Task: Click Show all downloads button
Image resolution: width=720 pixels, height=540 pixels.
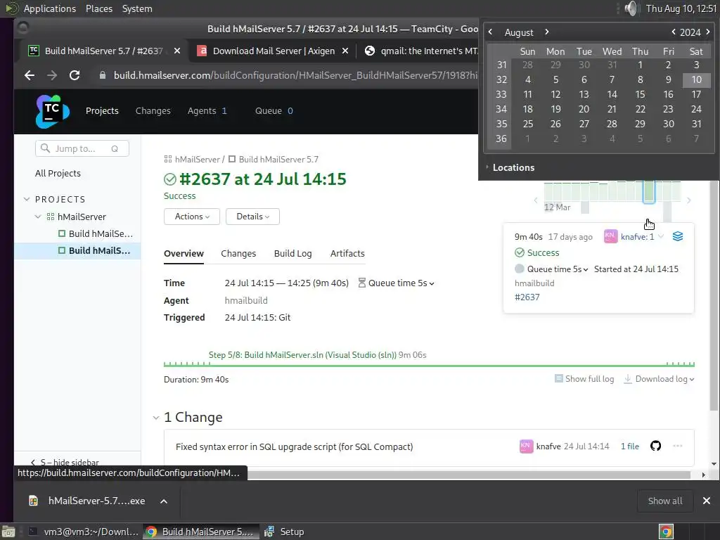Action: (665, 501)
